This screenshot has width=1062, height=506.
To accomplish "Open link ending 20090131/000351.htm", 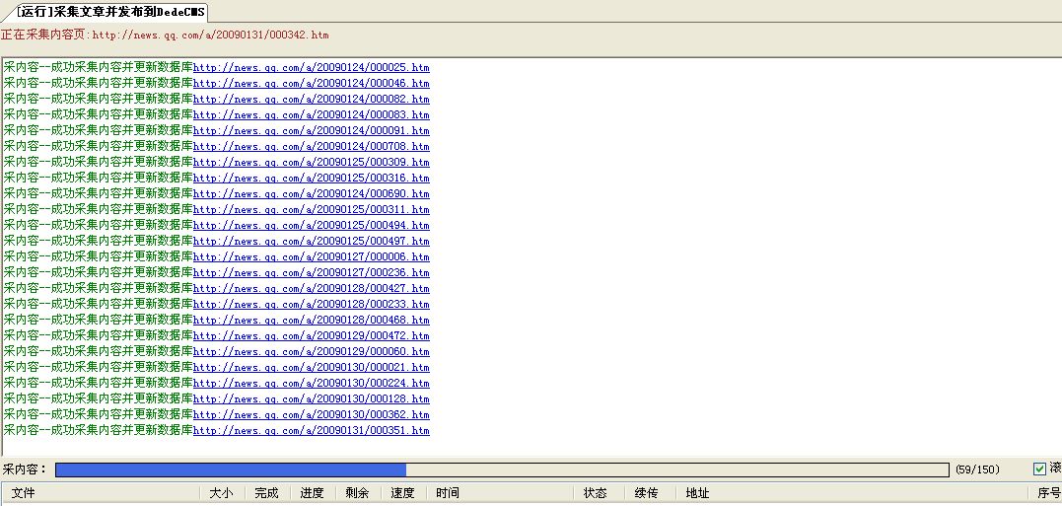I will click(311, 430).
